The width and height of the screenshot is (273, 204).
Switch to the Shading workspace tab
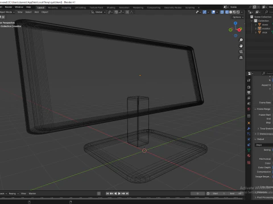tap(111, 7)
